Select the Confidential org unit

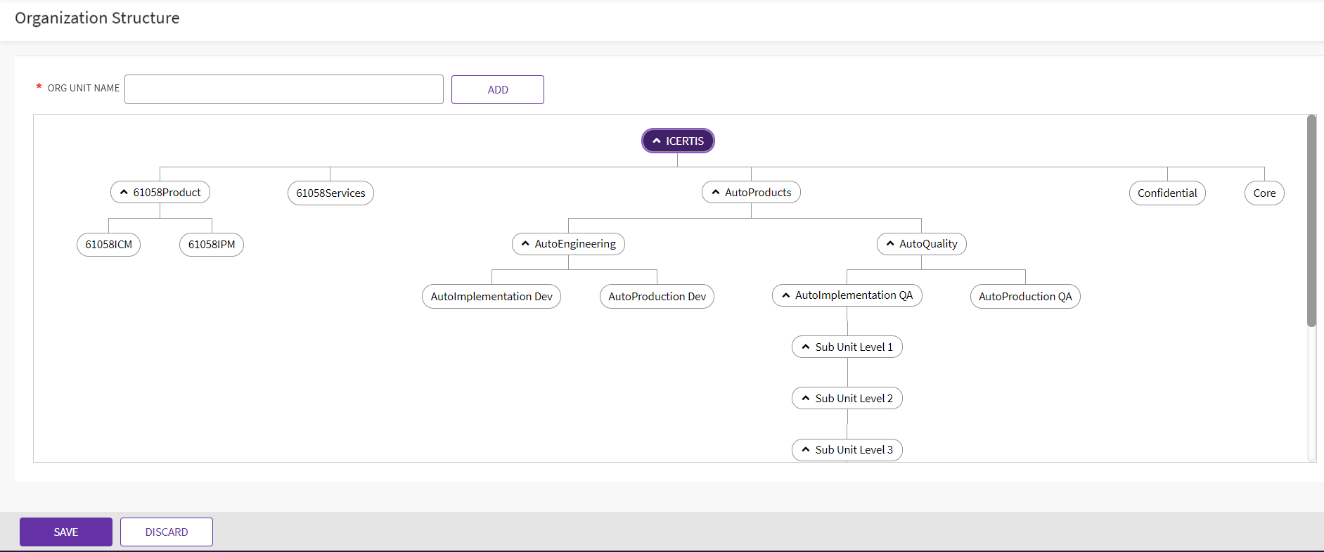(1167, 193)
